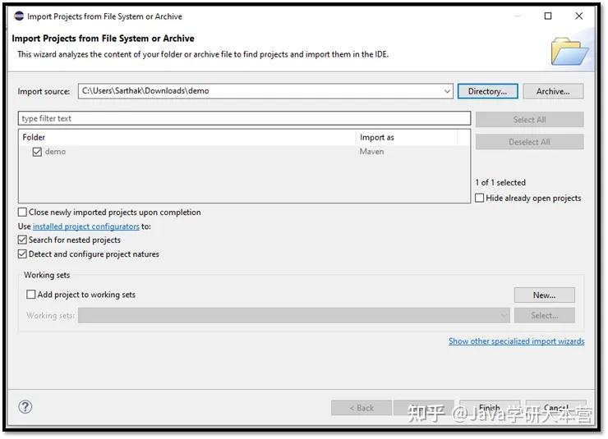This screenshot has width=608, height=439.
Task: Click the Archive... button
Action: point(553,91)
